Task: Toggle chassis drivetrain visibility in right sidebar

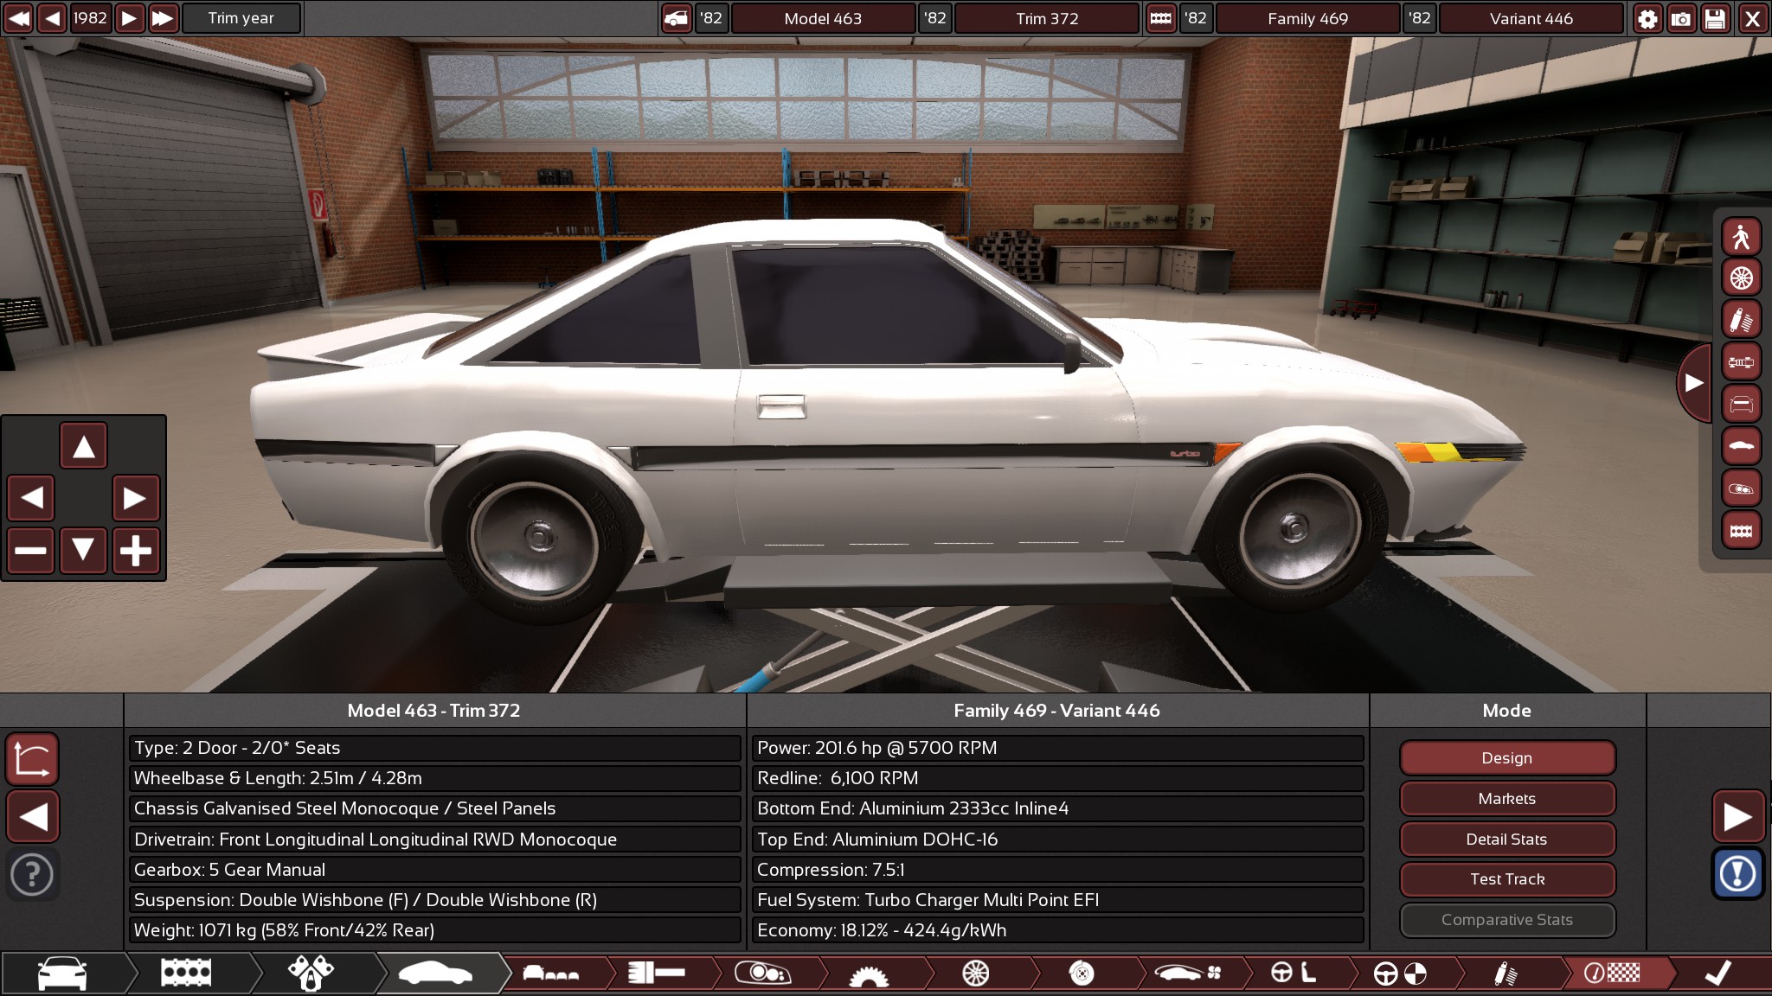Action: 1741,362
